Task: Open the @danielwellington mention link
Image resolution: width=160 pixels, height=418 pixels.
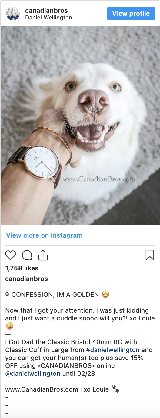Action: [x=33, y=374]
